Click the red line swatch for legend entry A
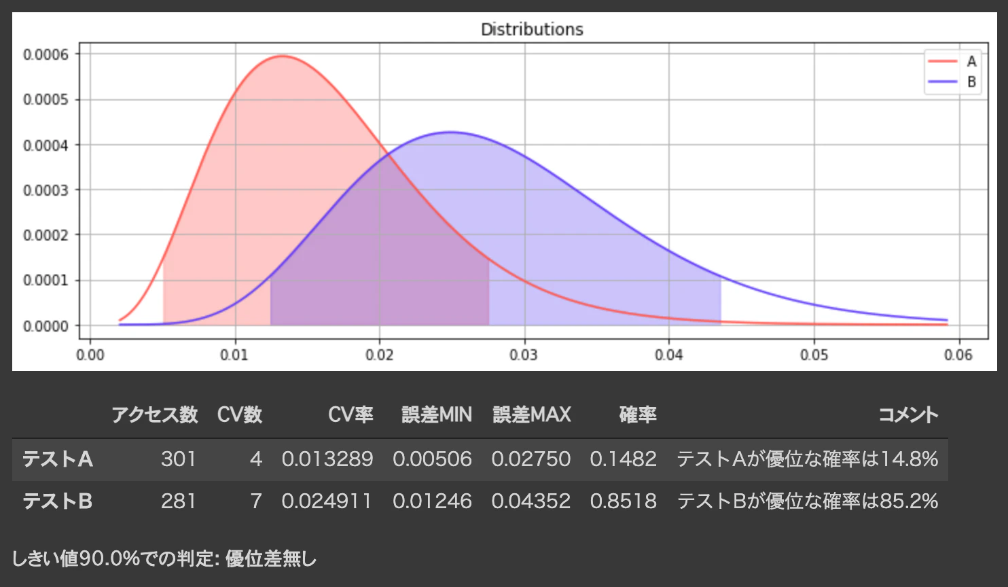 (x=943, y=61)
